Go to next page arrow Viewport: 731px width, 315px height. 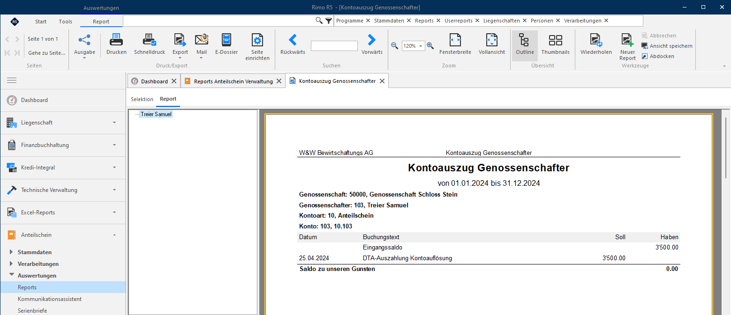pyautogui.click(x=17, y=39)
